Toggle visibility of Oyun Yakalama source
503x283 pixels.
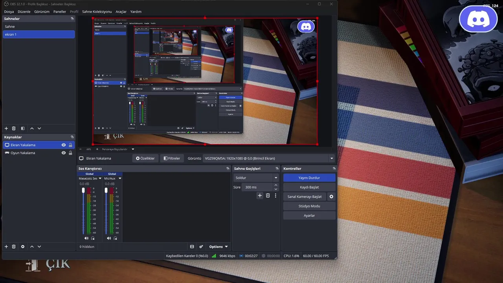[64, 153]
